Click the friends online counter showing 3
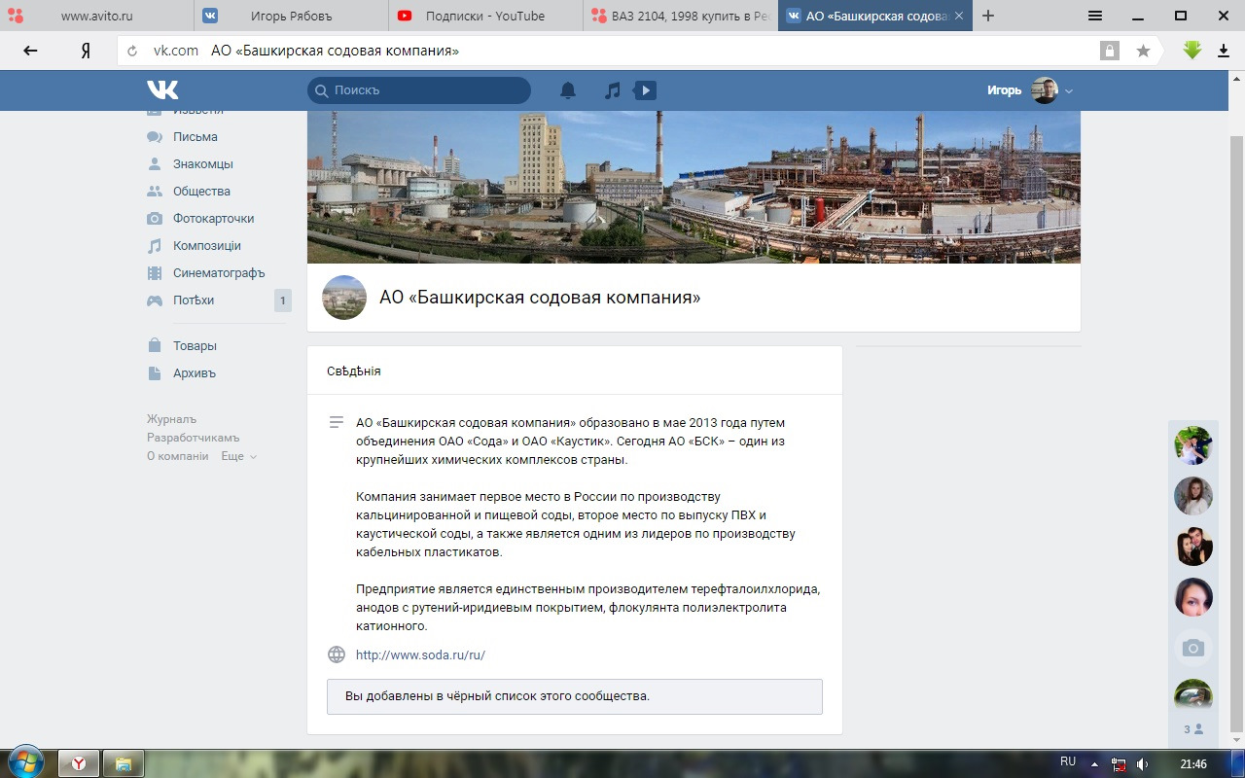Image resolution: width=1245 pixels, height=778 pixels. (x=1193, y=728)
